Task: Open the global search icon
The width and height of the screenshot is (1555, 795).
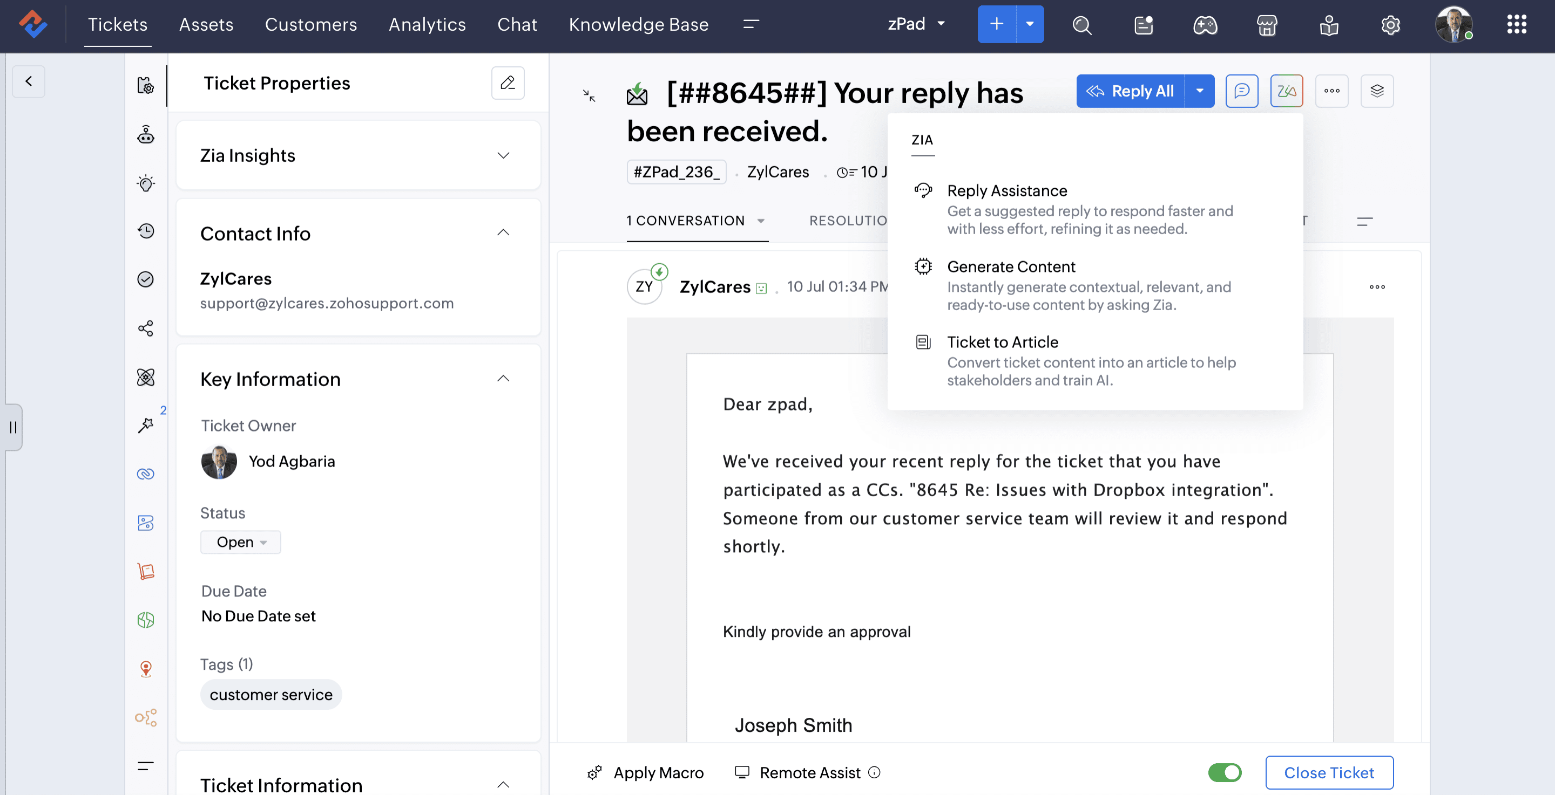Action: [x=1081, y=25]
